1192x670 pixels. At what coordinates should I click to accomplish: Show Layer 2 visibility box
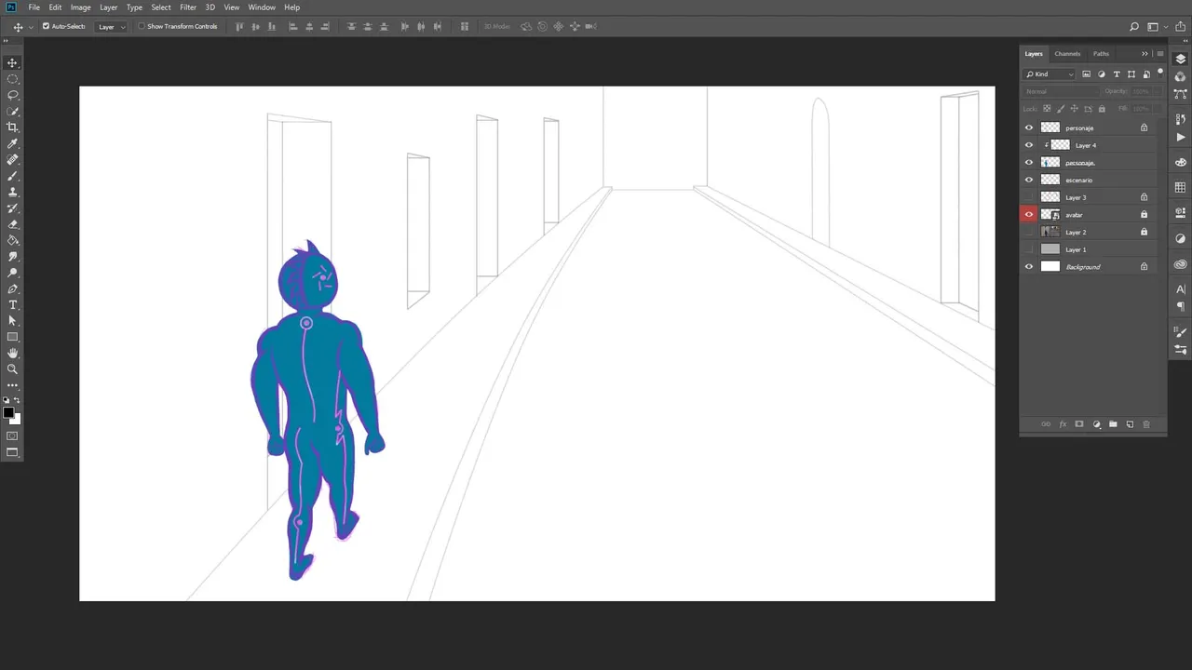click(x=1029, y=232)
